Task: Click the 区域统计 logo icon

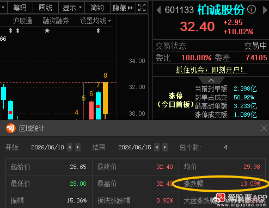Action: pos(11,128)
